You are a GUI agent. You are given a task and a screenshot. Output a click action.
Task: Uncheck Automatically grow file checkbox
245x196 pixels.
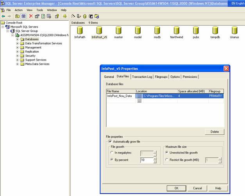point(110,141)
